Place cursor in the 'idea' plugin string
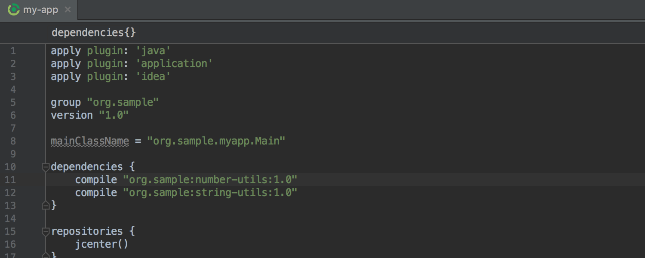 [154, 77]
